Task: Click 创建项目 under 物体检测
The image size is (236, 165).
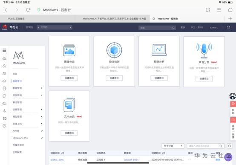Action: coord(114,78)
